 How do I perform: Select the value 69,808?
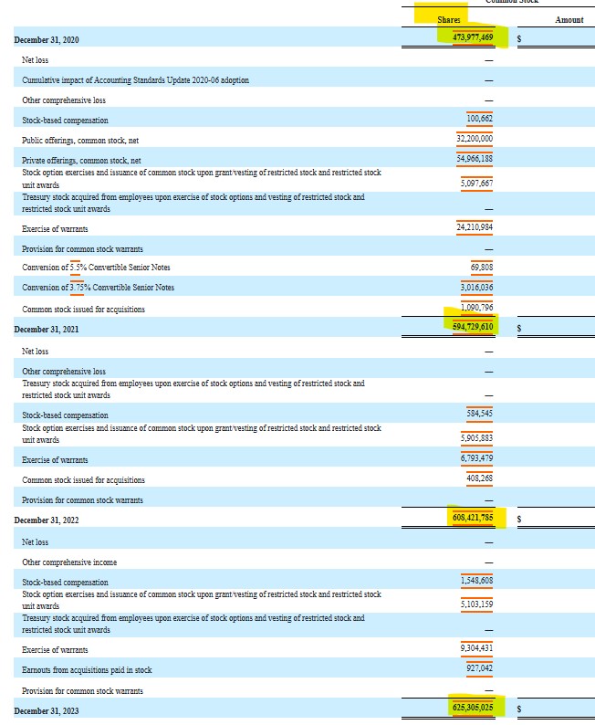[482, 268]
